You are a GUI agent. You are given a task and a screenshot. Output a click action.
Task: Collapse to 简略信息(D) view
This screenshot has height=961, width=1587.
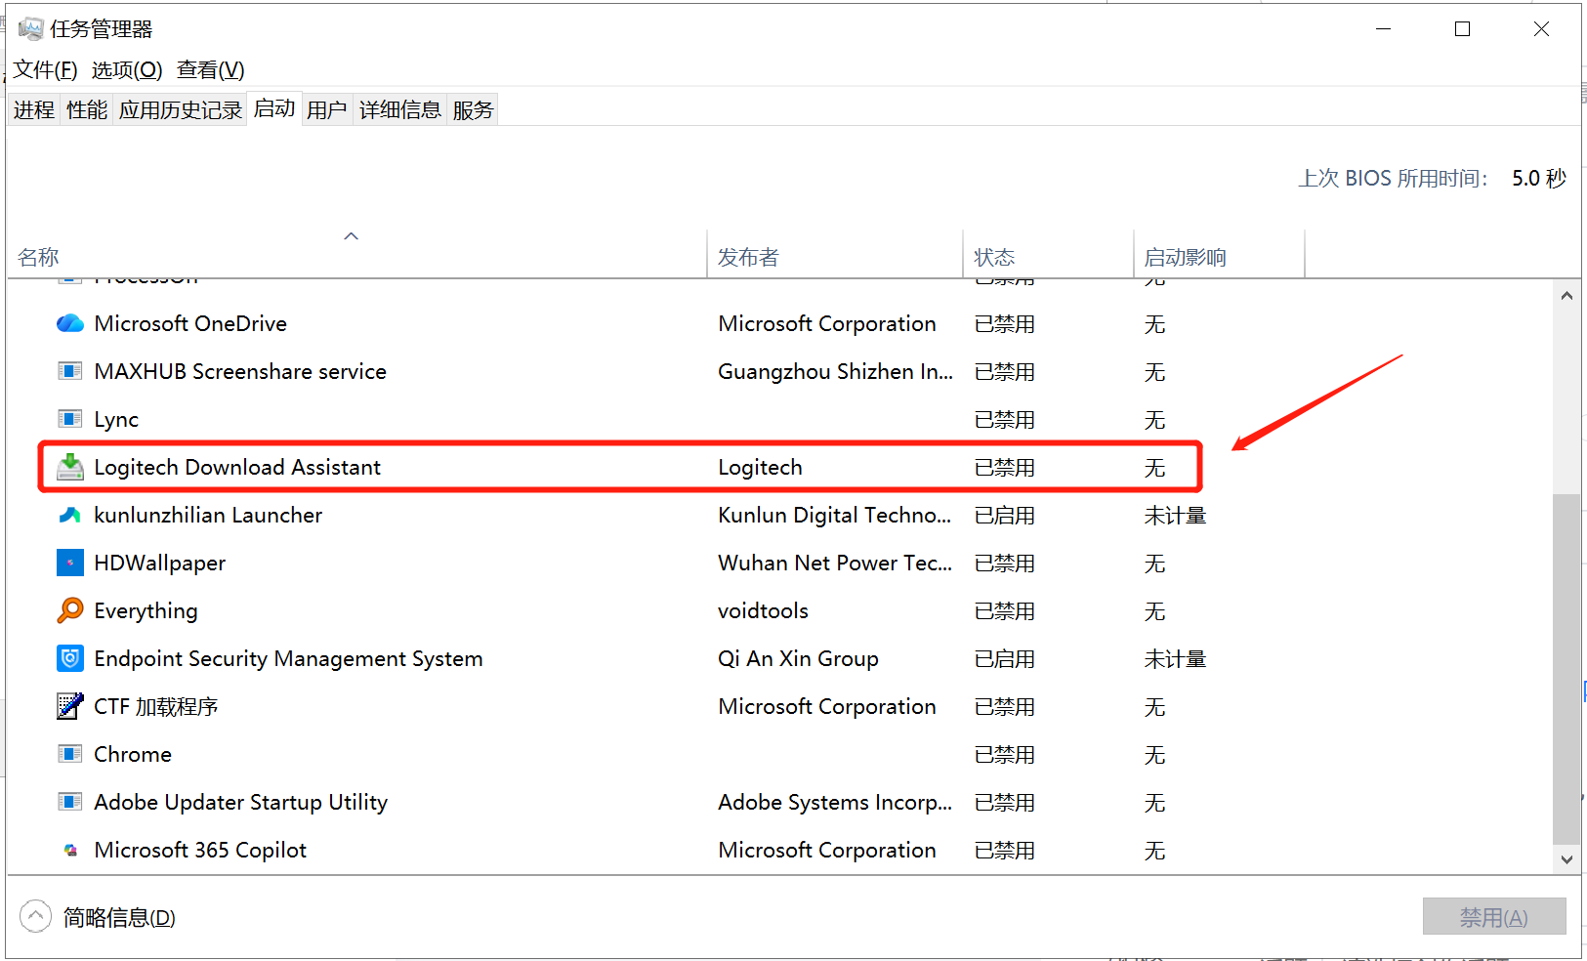(x=98, y=917)
